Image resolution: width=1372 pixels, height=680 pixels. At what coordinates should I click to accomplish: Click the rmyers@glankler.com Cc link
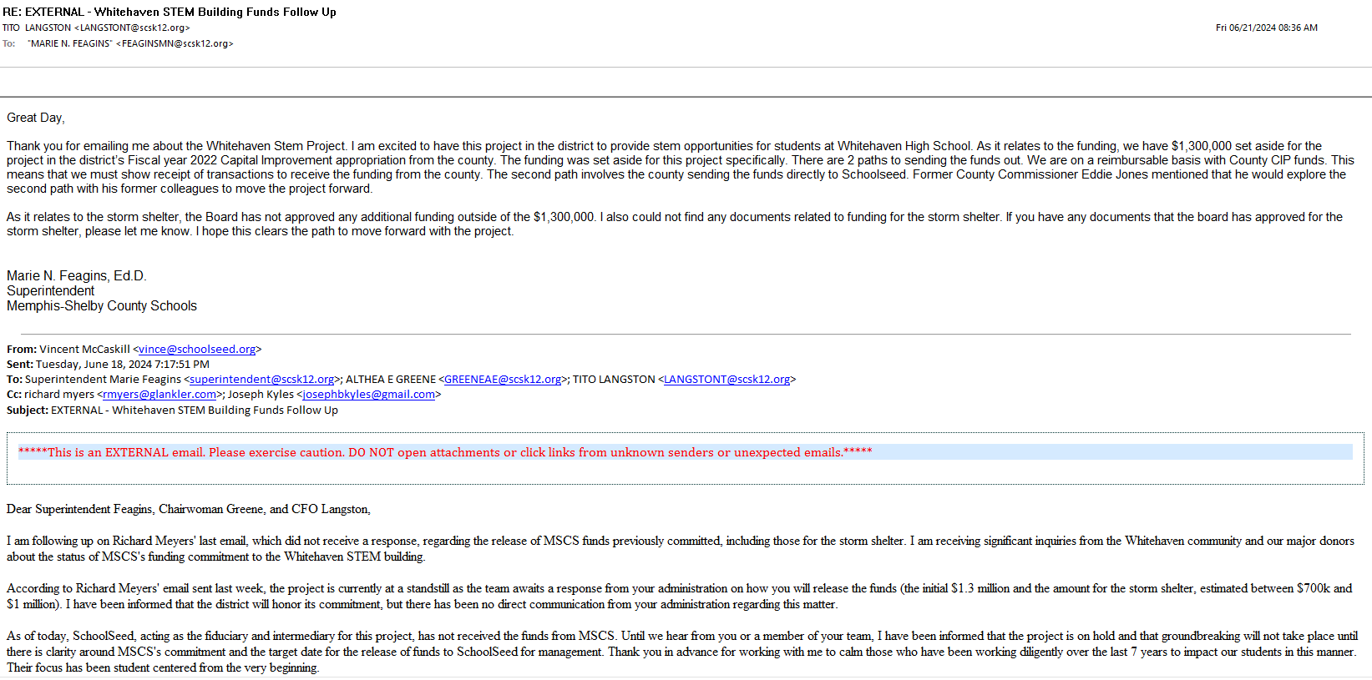tap(159, 395)
